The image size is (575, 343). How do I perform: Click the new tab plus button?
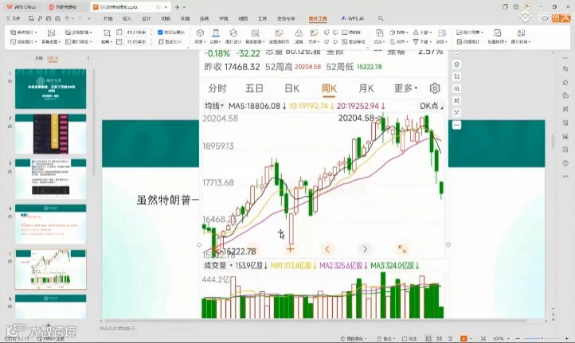tap(177, 7)
